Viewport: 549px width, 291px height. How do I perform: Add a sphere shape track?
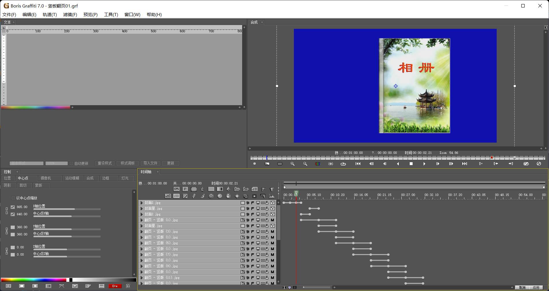(220, 196)
